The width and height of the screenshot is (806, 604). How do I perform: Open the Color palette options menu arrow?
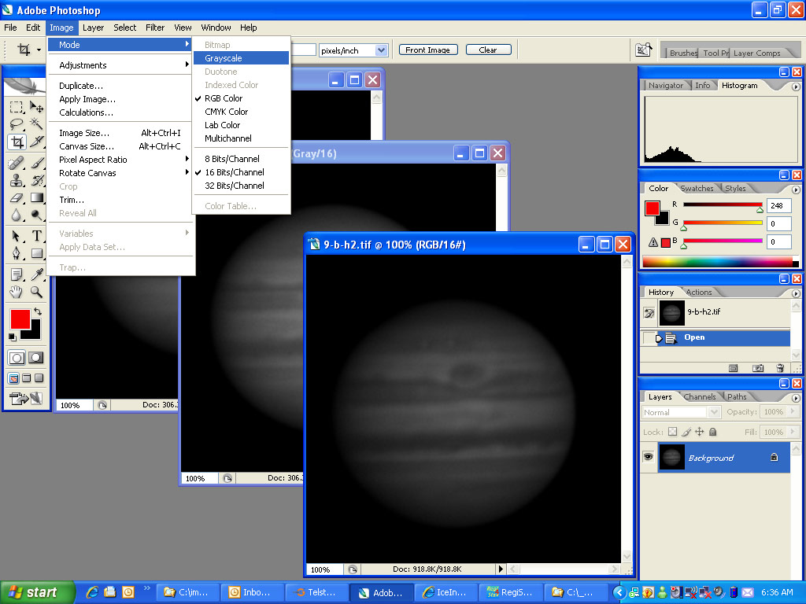click(796, 190)
